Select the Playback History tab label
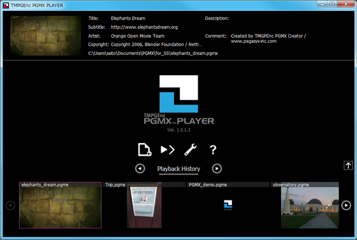 click(x=178, y=169)
